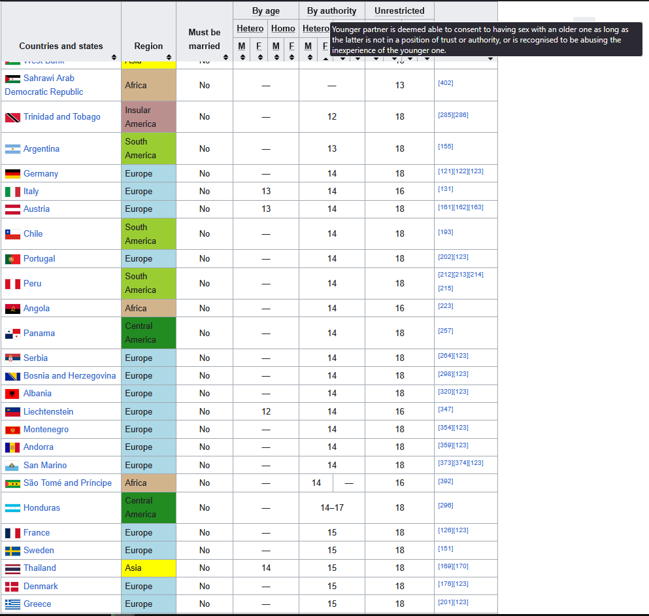Click the Germany flag icon
The image size is (649, 616).
coord(12,174)
